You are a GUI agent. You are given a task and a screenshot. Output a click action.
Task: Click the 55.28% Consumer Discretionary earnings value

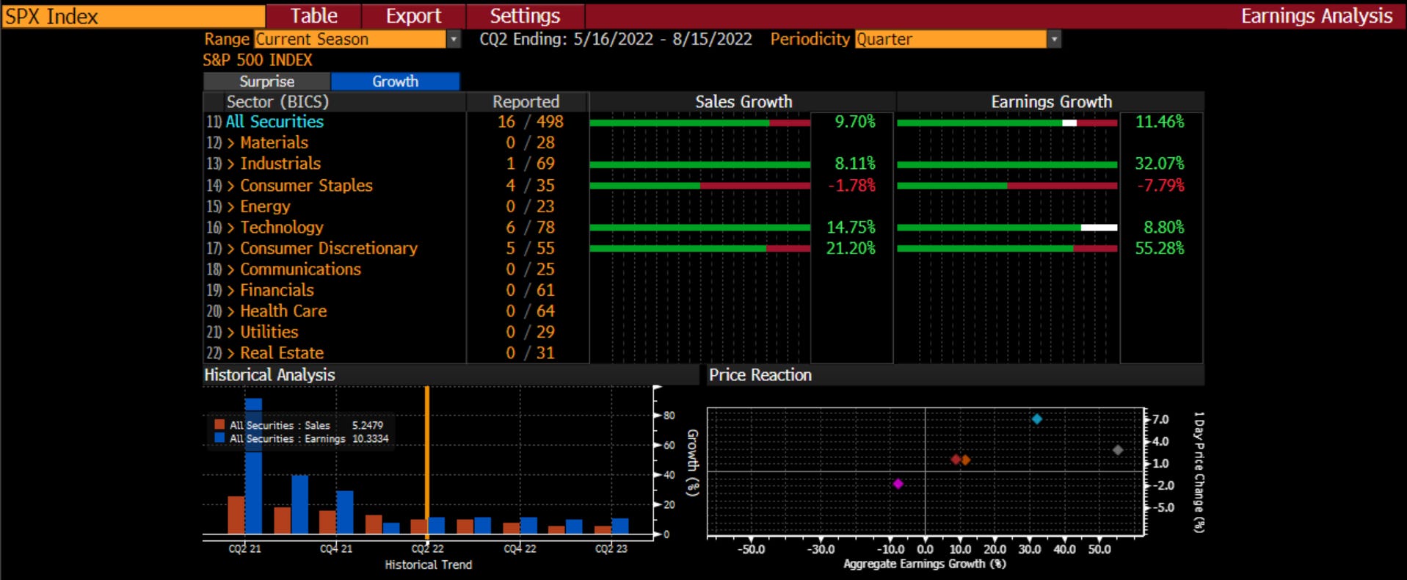pos(1160,249)
